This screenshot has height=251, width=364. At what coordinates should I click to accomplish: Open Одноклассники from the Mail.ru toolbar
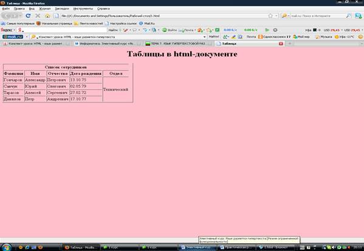tap(275, 37)
